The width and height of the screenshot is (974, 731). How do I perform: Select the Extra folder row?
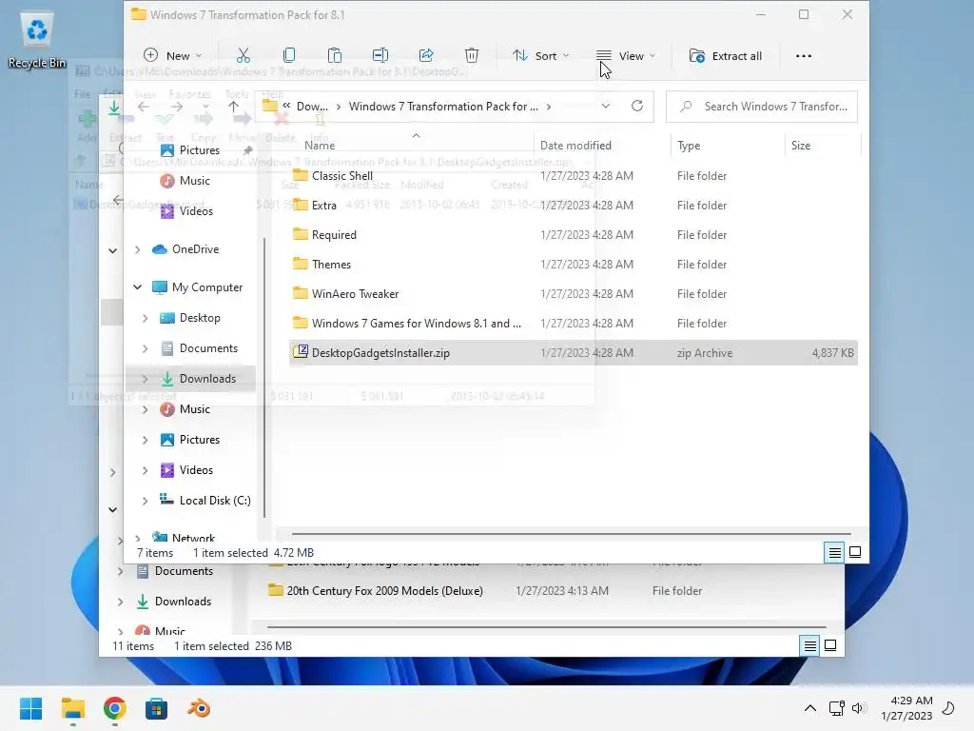point(573,206)
